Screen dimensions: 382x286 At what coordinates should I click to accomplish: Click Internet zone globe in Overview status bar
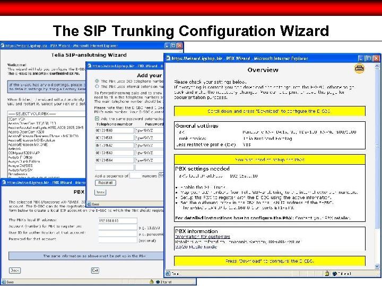point(334,274)
